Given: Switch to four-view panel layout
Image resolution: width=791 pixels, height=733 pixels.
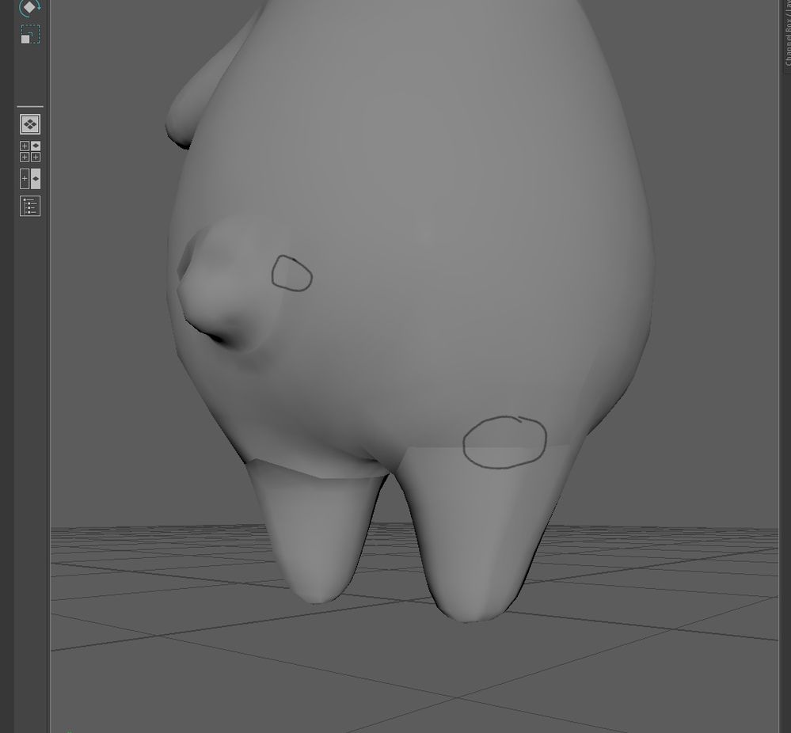Looking at the screenshot, I should coord(30,151).
